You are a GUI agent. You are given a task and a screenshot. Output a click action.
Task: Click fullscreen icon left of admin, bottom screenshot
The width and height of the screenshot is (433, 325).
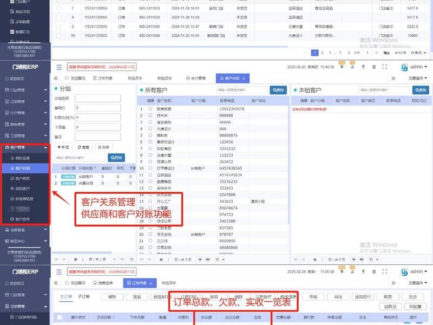pos(384,271)
